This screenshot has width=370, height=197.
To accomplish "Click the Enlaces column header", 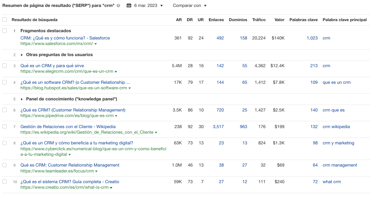I will click(x=216, y=20).
